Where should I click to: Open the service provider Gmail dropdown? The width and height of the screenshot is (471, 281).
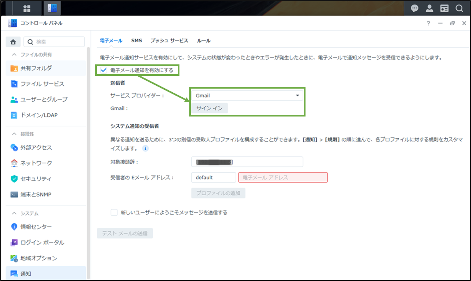(x=247, y=96)
